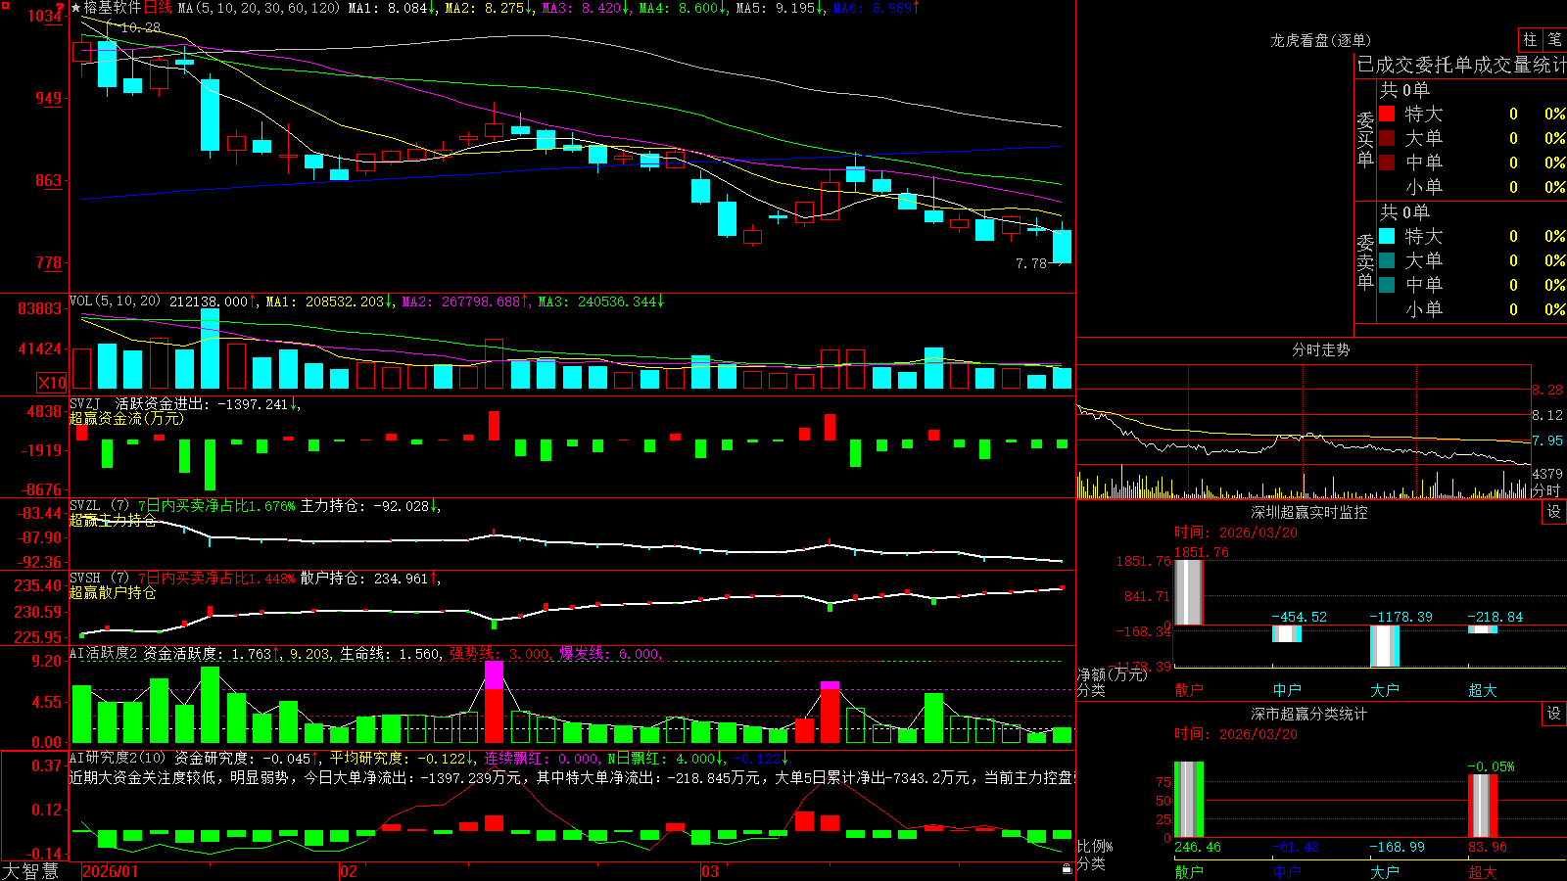
Task: Click the X10 volume scale box
Action: (52, 383)
